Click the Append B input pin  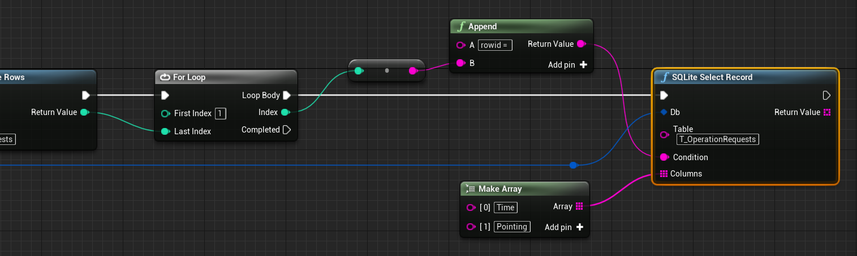tap(460, 63)
